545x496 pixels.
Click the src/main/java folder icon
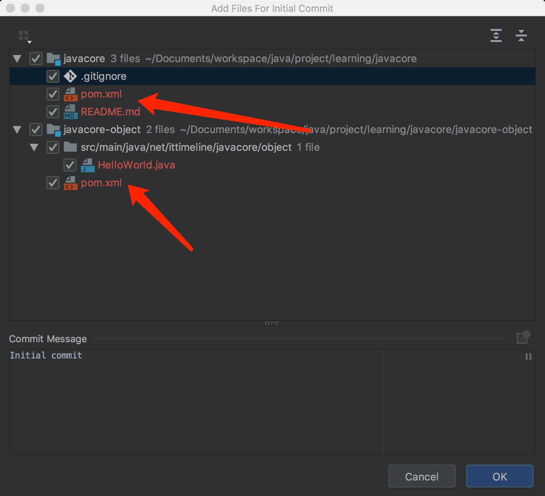click(x=70, y=147)
